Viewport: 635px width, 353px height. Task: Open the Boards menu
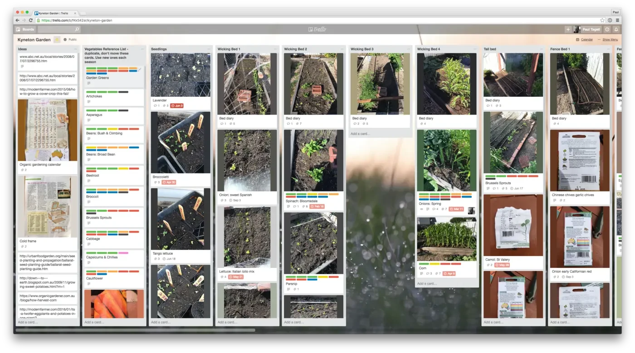click(25, 29)
